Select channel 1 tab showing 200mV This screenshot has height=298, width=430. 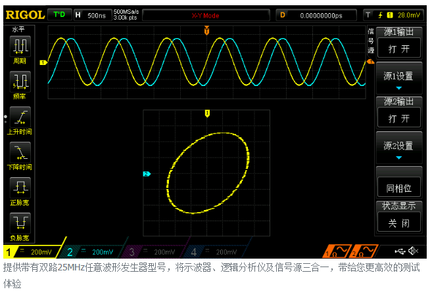point(33,251)
